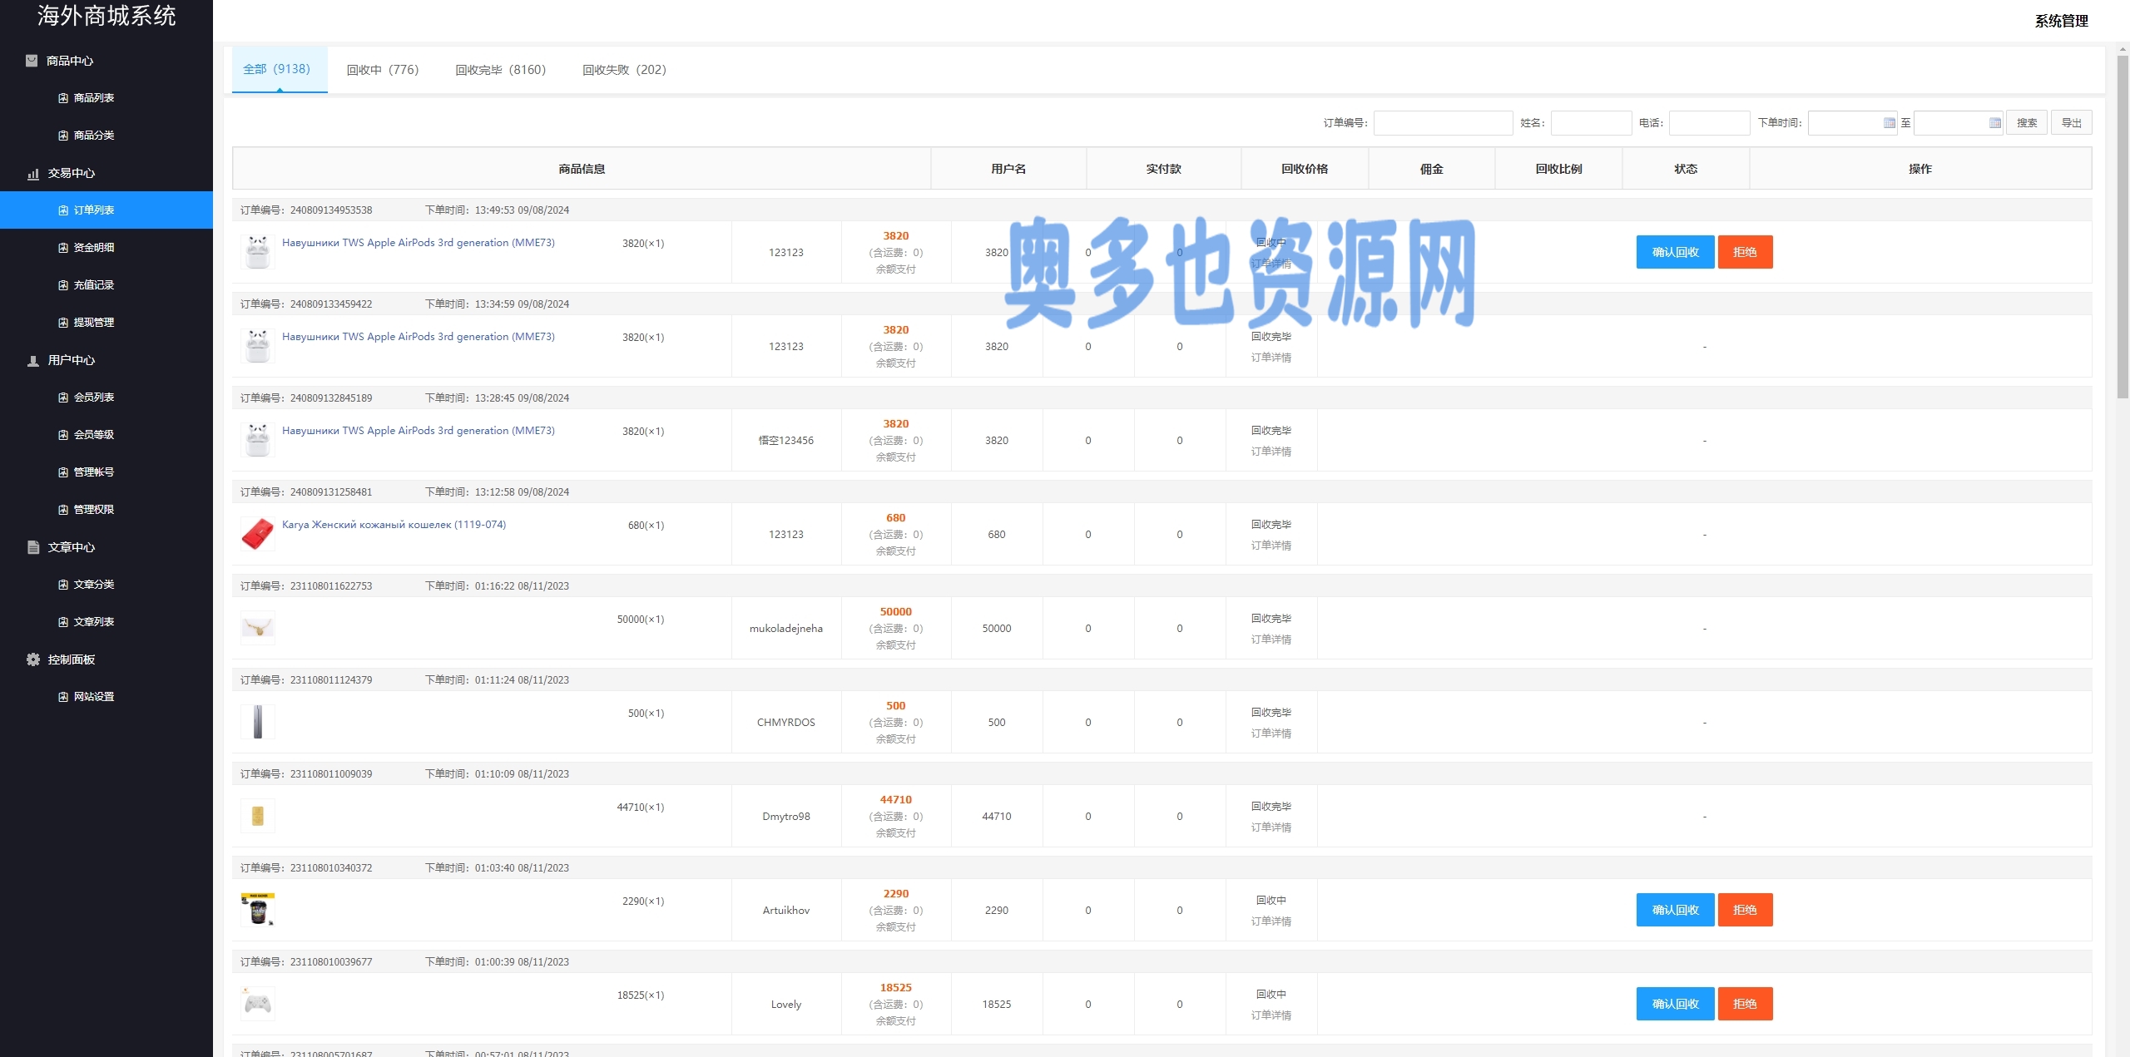Open end date calendar picker icon
2130x1057 pixels.
pos(1994,123)
